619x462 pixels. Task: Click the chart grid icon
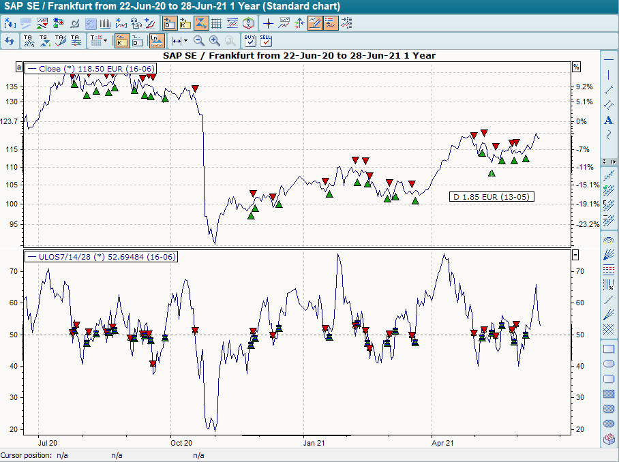(x=217, y=22)
